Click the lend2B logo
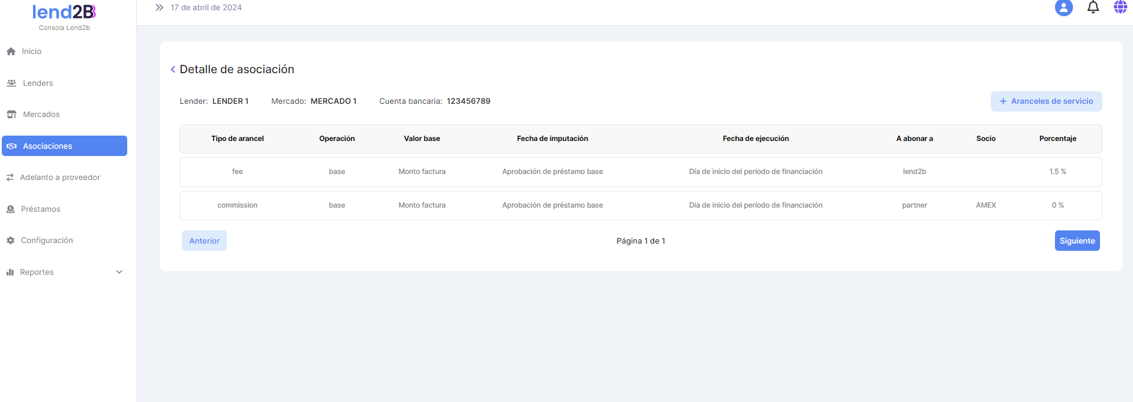 coord(64,12)
